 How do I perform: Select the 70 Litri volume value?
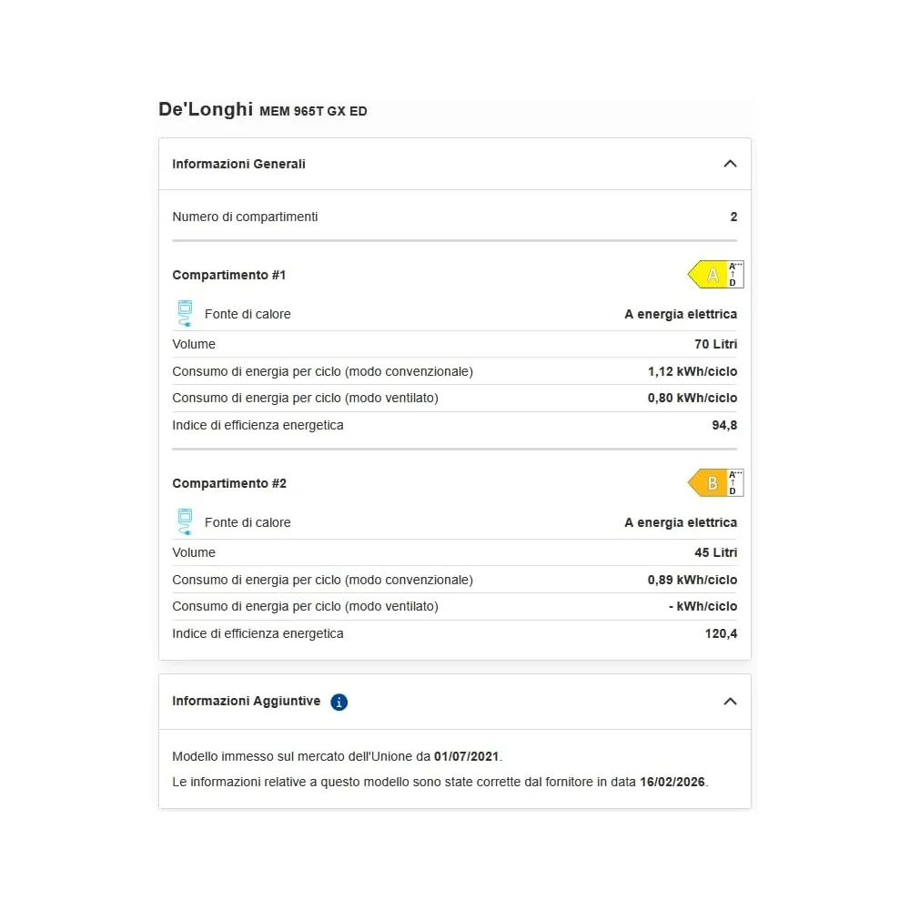(715, 344)
